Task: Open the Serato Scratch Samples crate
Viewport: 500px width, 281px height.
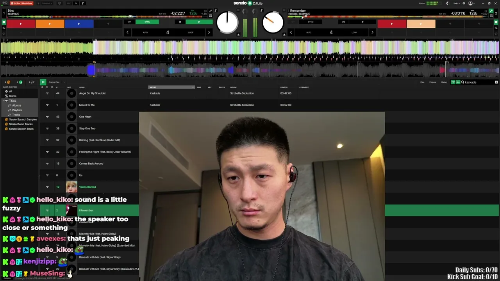Action: (x=23, y=119)
